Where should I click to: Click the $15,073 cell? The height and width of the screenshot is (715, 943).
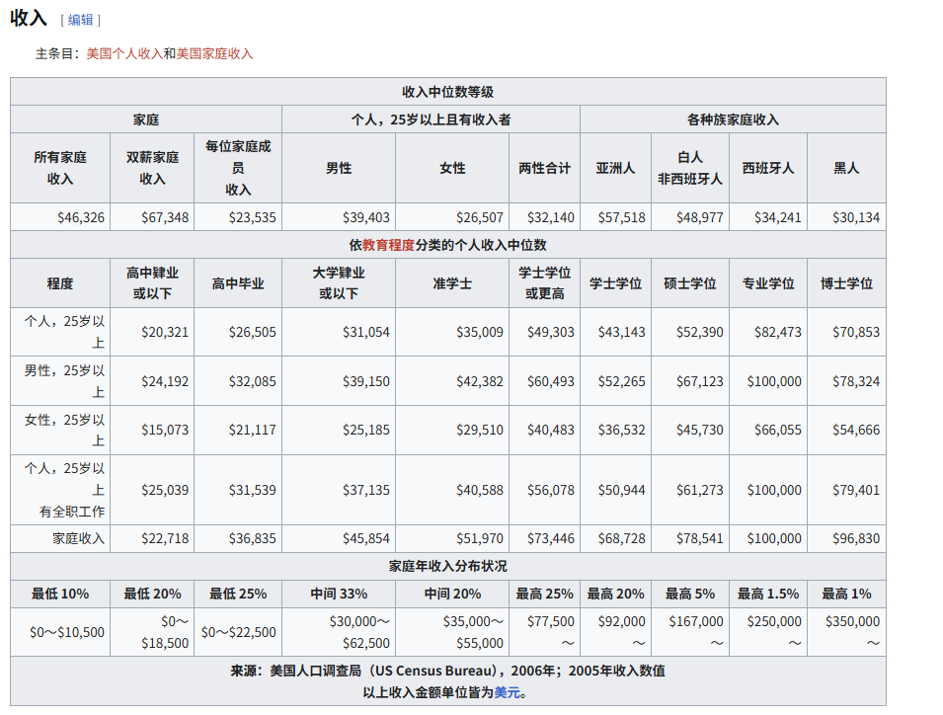[x=152, y=430]
